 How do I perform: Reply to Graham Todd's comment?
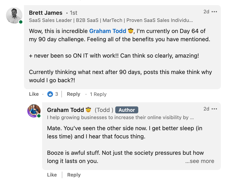[x=74, y=175]
